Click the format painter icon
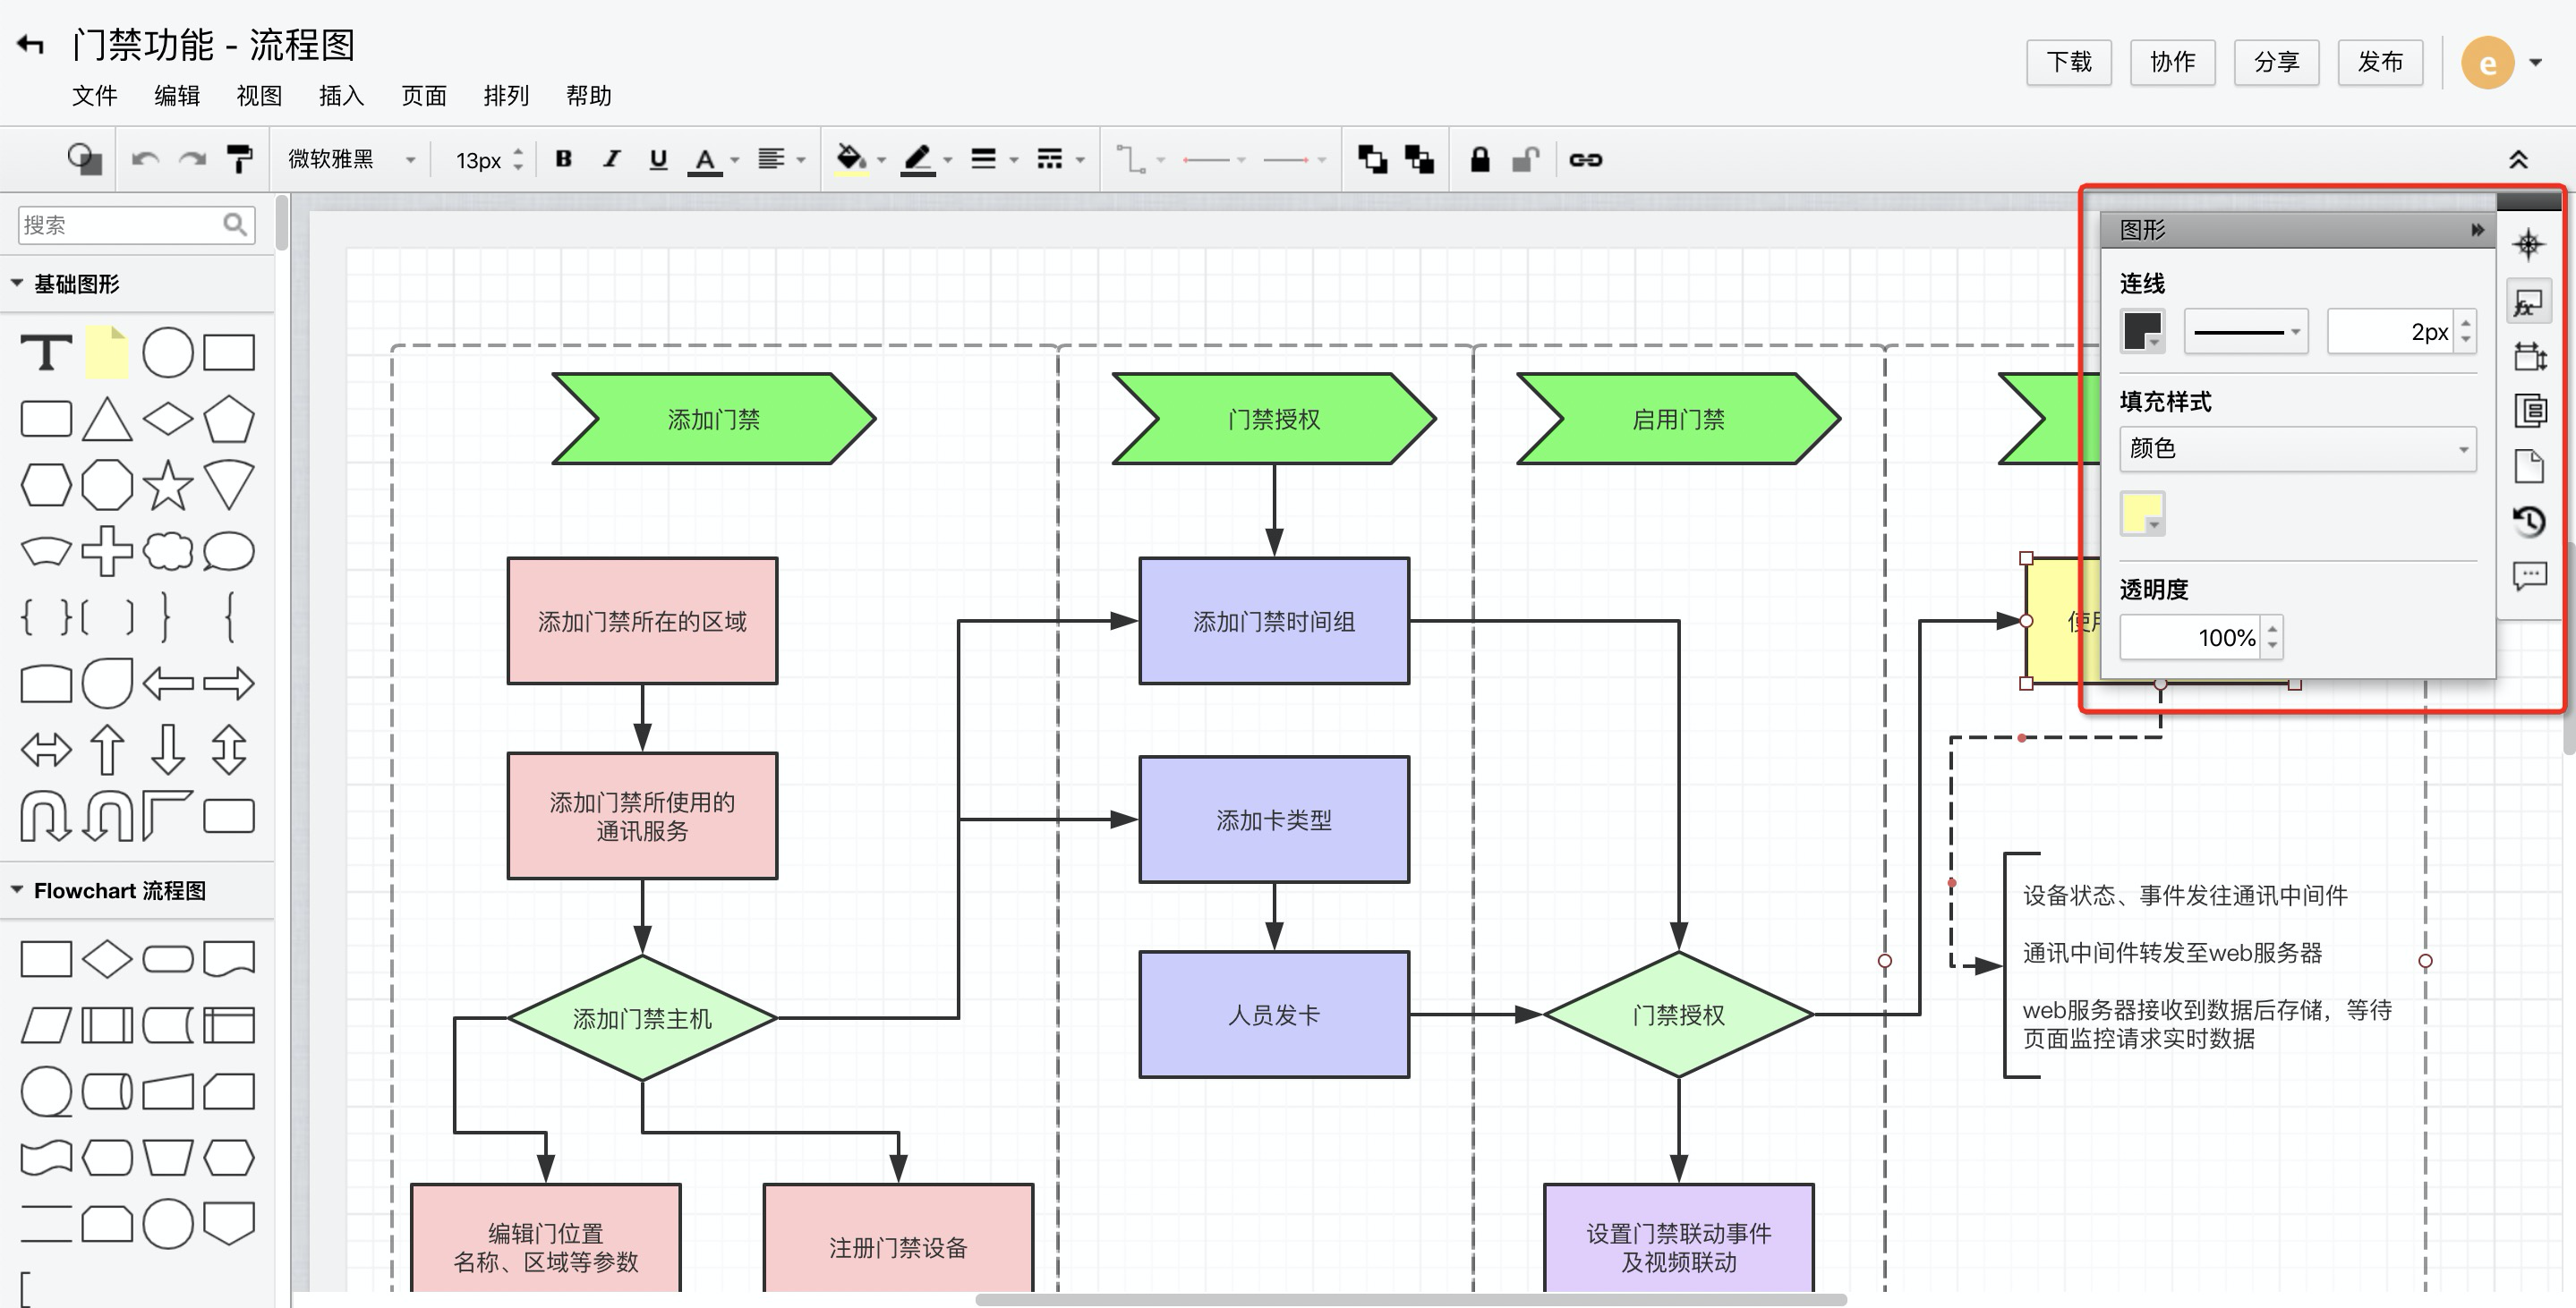This screenshot has width=2576, height=1308. click(x=240, y=159)
